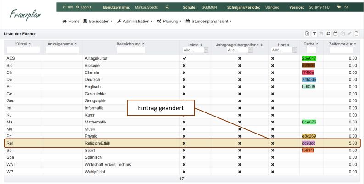
Task: Click the Excel export icon
Action: click(308, 33)
